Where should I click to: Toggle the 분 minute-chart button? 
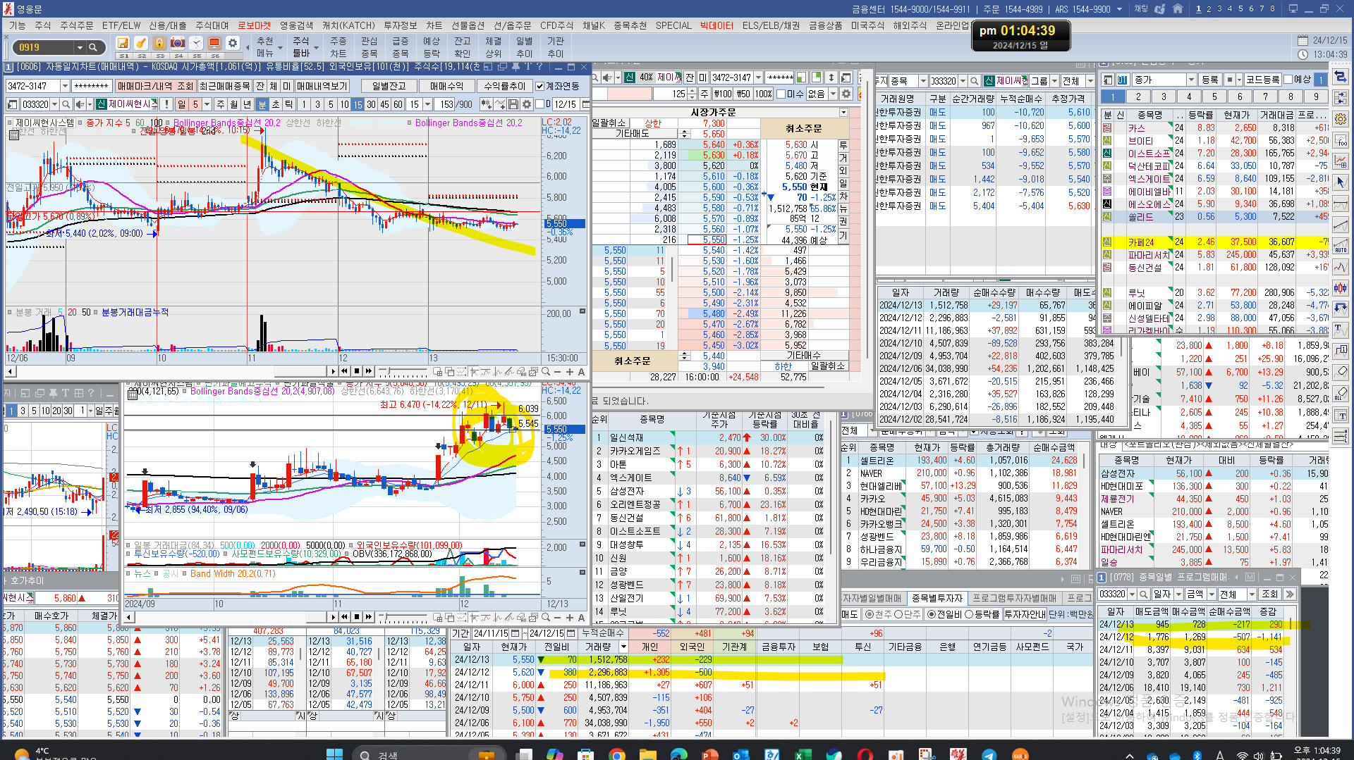click(262, 104)
